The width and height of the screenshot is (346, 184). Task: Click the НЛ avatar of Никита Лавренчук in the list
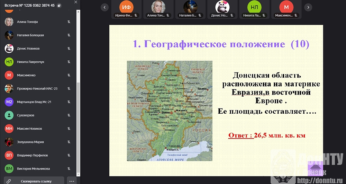9,62
